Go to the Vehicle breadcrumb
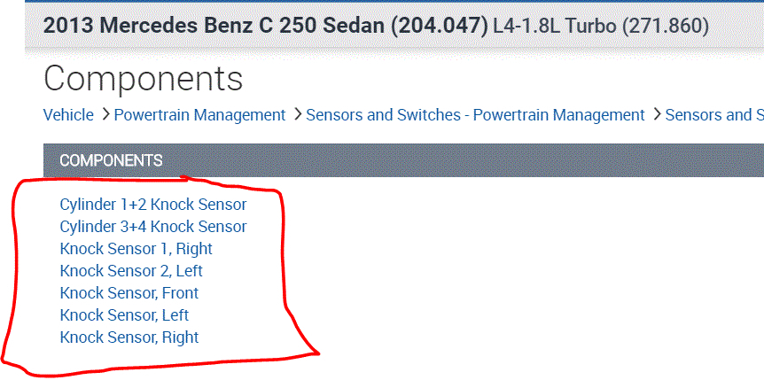 click(68, 115)
